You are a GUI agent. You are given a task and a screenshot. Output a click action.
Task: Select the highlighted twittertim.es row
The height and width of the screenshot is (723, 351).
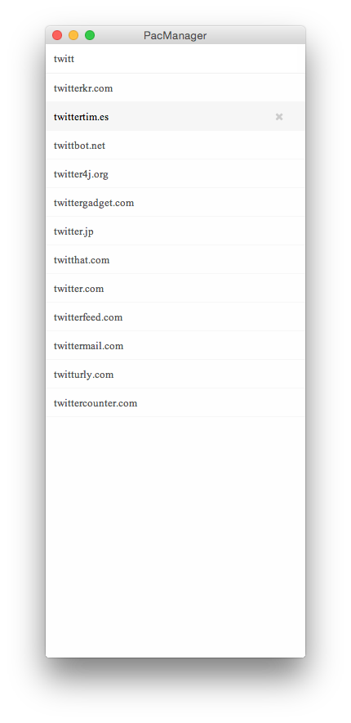coord(175,117)
